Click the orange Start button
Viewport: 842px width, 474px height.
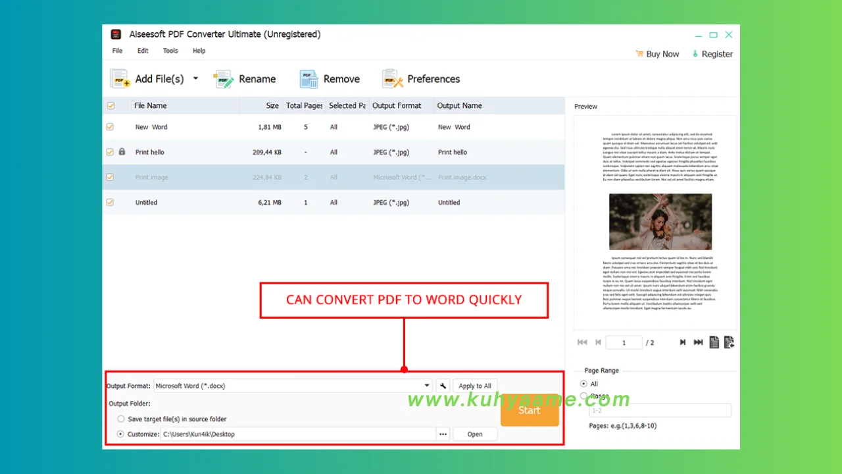click(530, 410)
